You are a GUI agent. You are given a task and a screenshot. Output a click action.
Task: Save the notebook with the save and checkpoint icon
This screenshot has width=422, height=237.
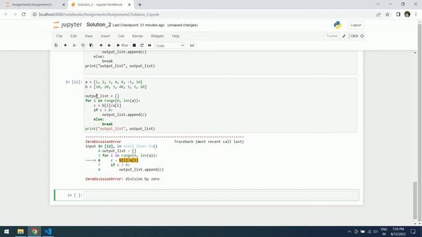tap(56, 45)
